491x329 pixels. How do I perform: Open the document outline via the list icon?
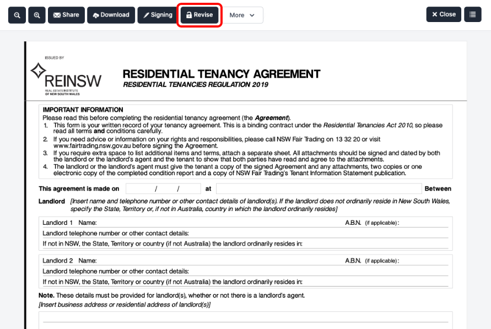point(473,14)
